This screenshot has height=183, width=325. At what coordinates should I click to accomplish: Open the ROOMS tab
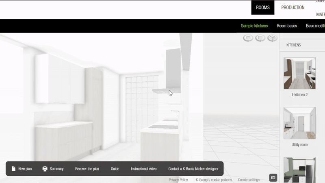tap(263, 7)
